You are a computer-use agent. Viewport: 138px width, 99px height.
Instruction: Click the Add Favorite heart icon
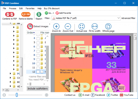(x=57, y=13)
